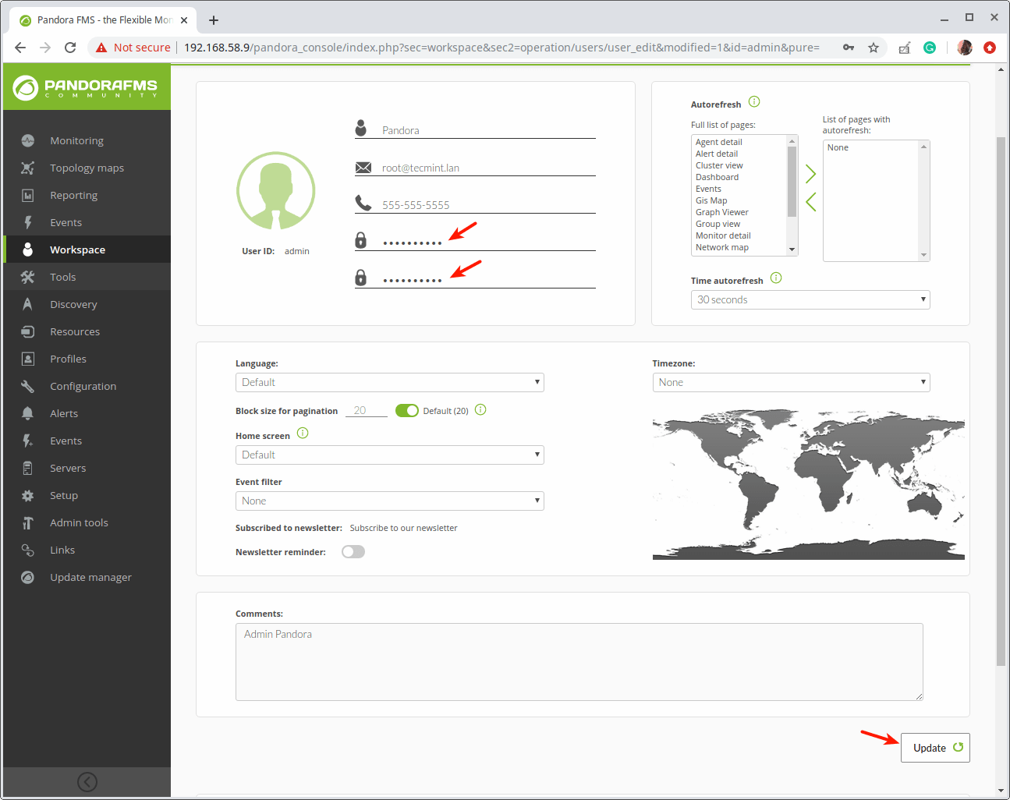Click Subscribe to our newsletter link
Viewport: 1010px width, 800px height.
[x=403, y=528]
